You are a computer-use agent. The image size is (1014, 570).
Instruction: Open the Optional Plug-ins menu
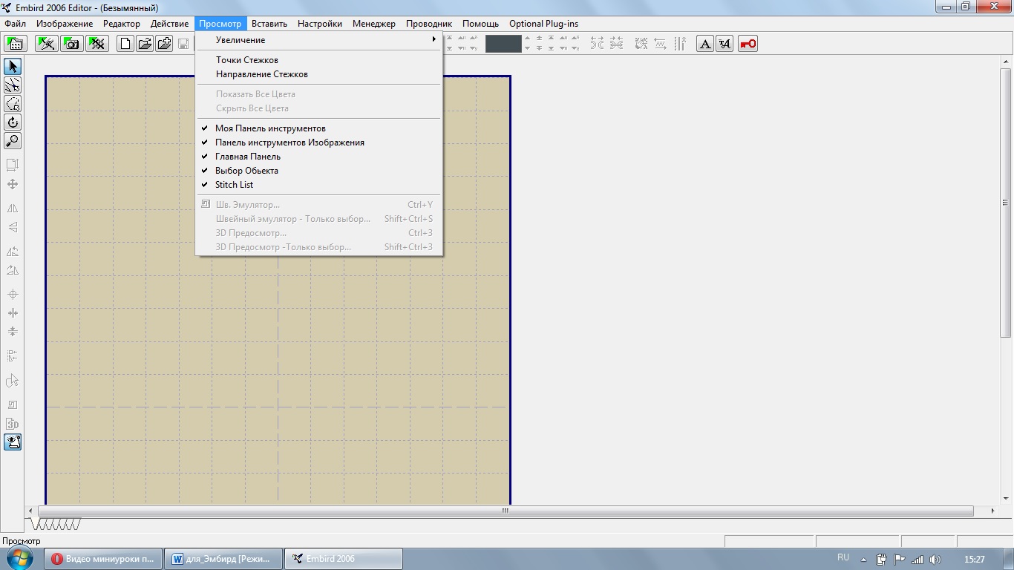(543, 24)
